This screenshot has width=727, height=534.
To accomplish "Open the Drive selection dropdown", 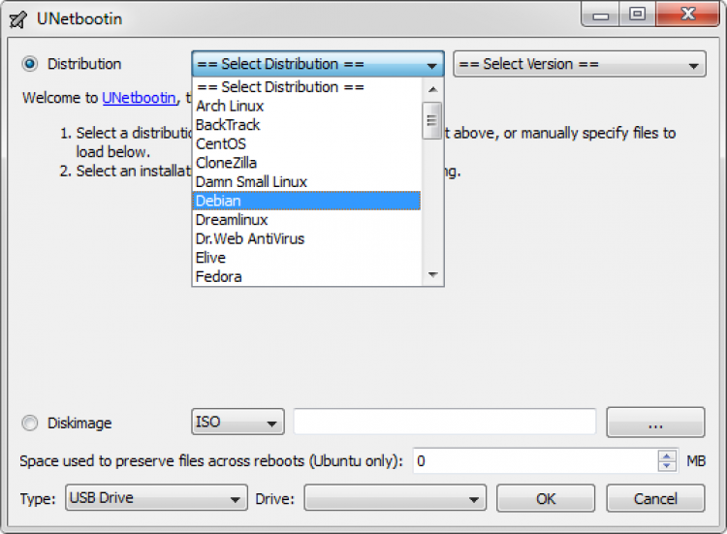I will 395,498.
